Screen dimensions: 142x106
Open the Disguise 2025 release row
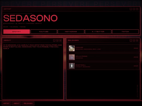pyautogui.click(x=104, y=48)
